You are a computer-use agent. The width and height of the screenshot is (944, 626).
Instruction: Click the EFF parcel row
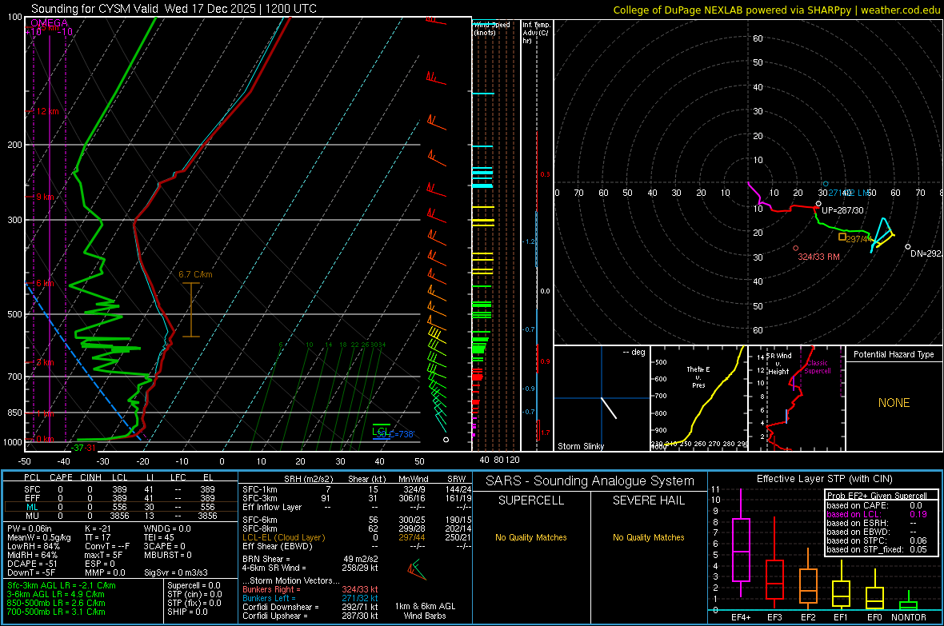point(121,498)
